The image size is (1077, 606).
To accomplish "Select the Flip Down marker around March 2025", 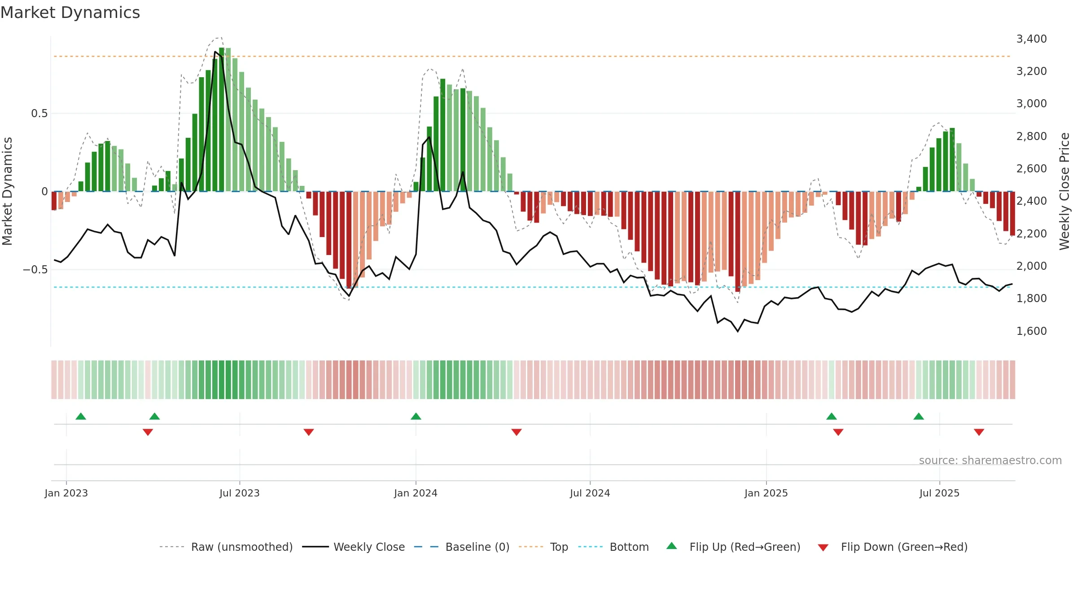I will tap(838, 432).
